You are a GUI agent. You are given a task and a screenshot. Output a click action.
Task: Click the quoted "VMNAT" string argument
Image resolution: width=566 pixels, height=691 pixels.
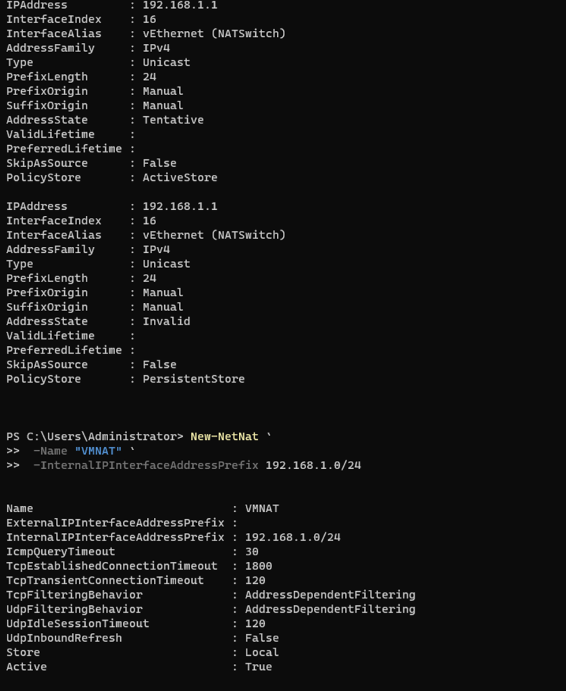99,451
